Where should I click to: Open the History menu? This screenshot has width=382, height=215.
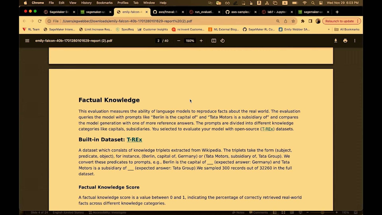[x=86, y=3]
